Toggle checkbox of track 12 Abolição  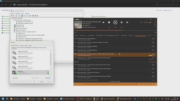point(75,46)
